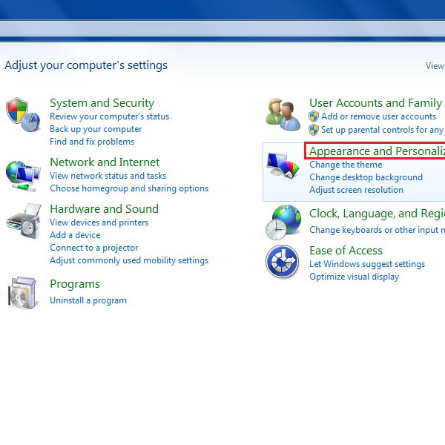Select Let Windows suggest settings
This screenshot has height=445, width=445.
367,264
